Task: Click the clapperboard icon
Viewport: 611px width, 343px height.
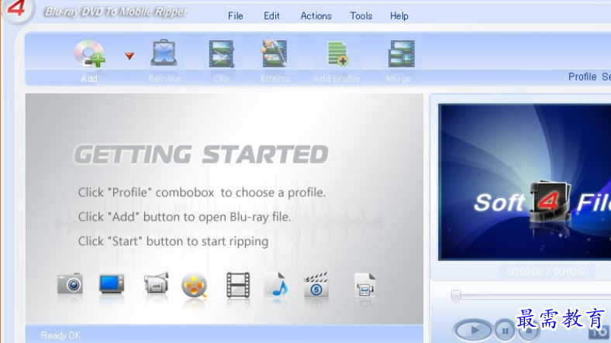Action: coord(316,285)
